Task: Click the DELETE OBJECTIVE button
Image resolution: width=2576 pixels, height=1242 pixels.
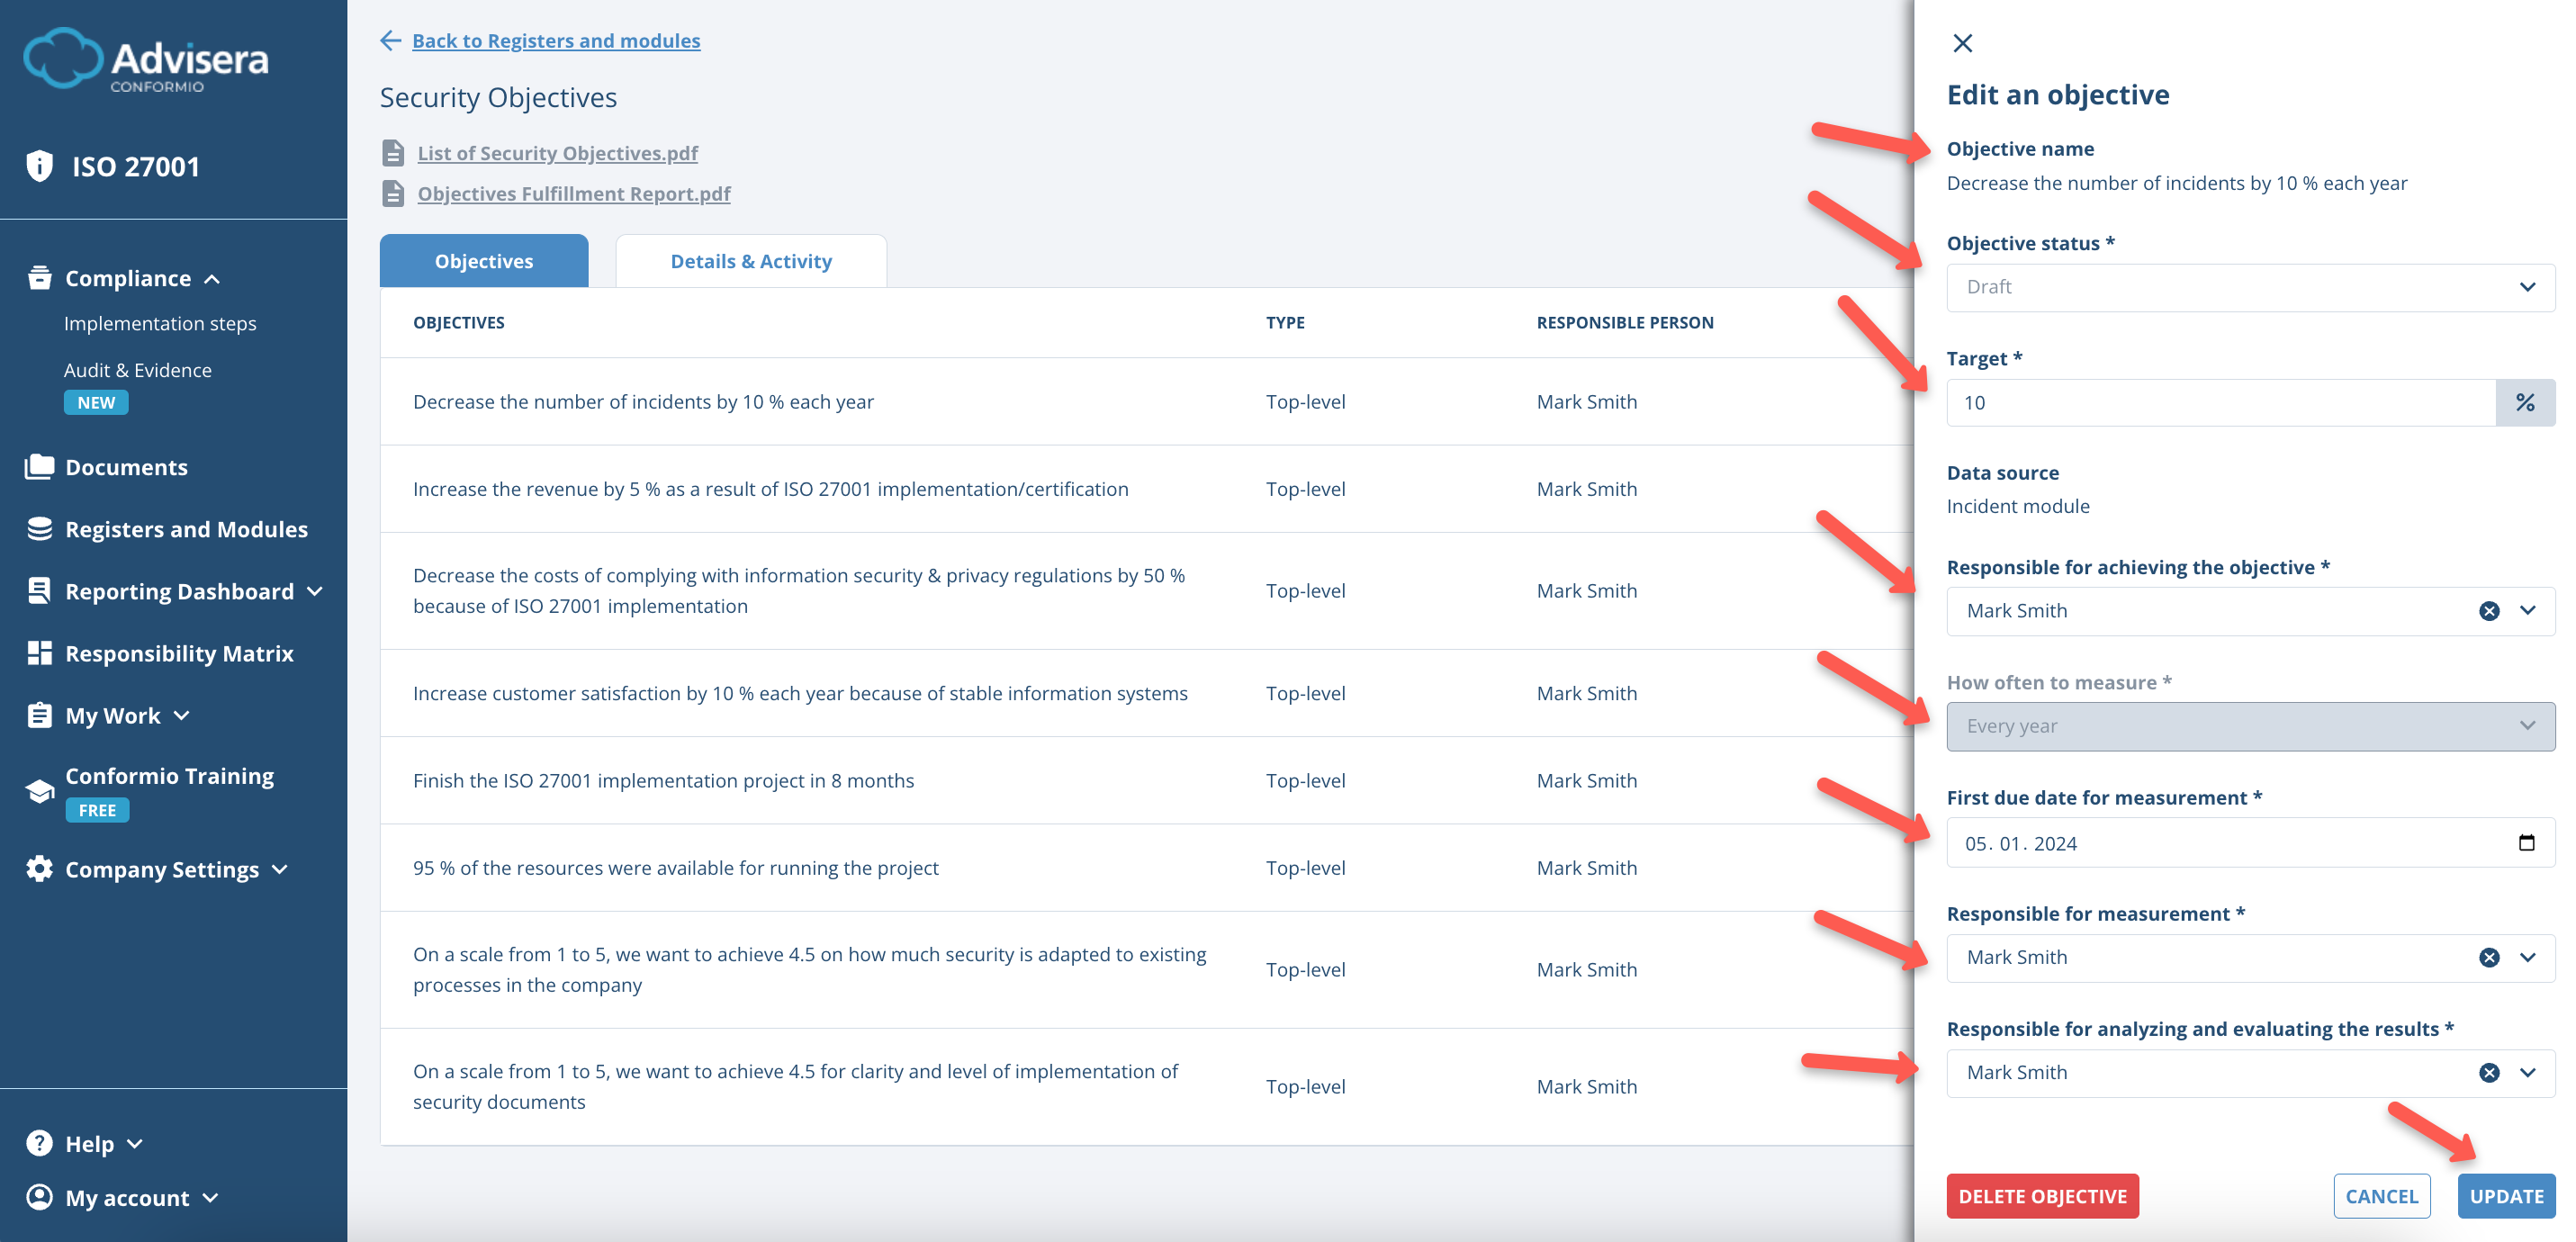Action: pyautogui.click(x=2043, y=1195)
